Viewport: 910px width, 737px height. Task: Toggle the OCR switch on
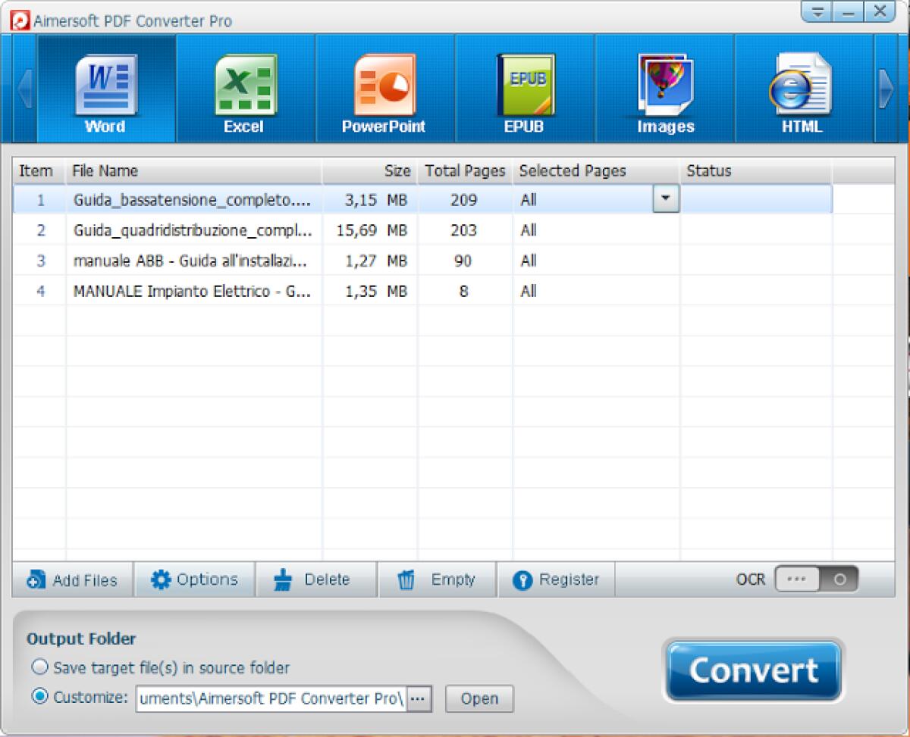pos(817,578)
